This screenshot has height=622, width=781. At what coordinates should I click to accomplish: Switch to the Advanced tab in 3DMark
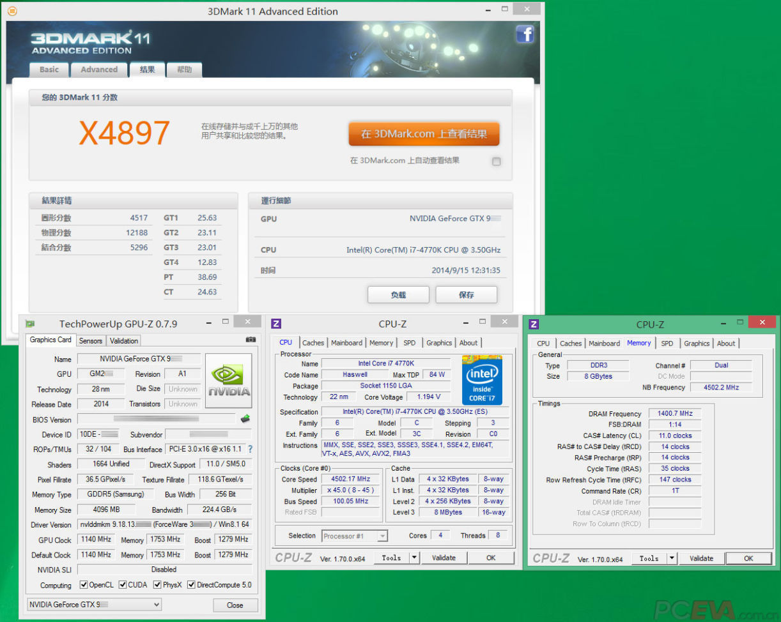click(x=99, y=70)
